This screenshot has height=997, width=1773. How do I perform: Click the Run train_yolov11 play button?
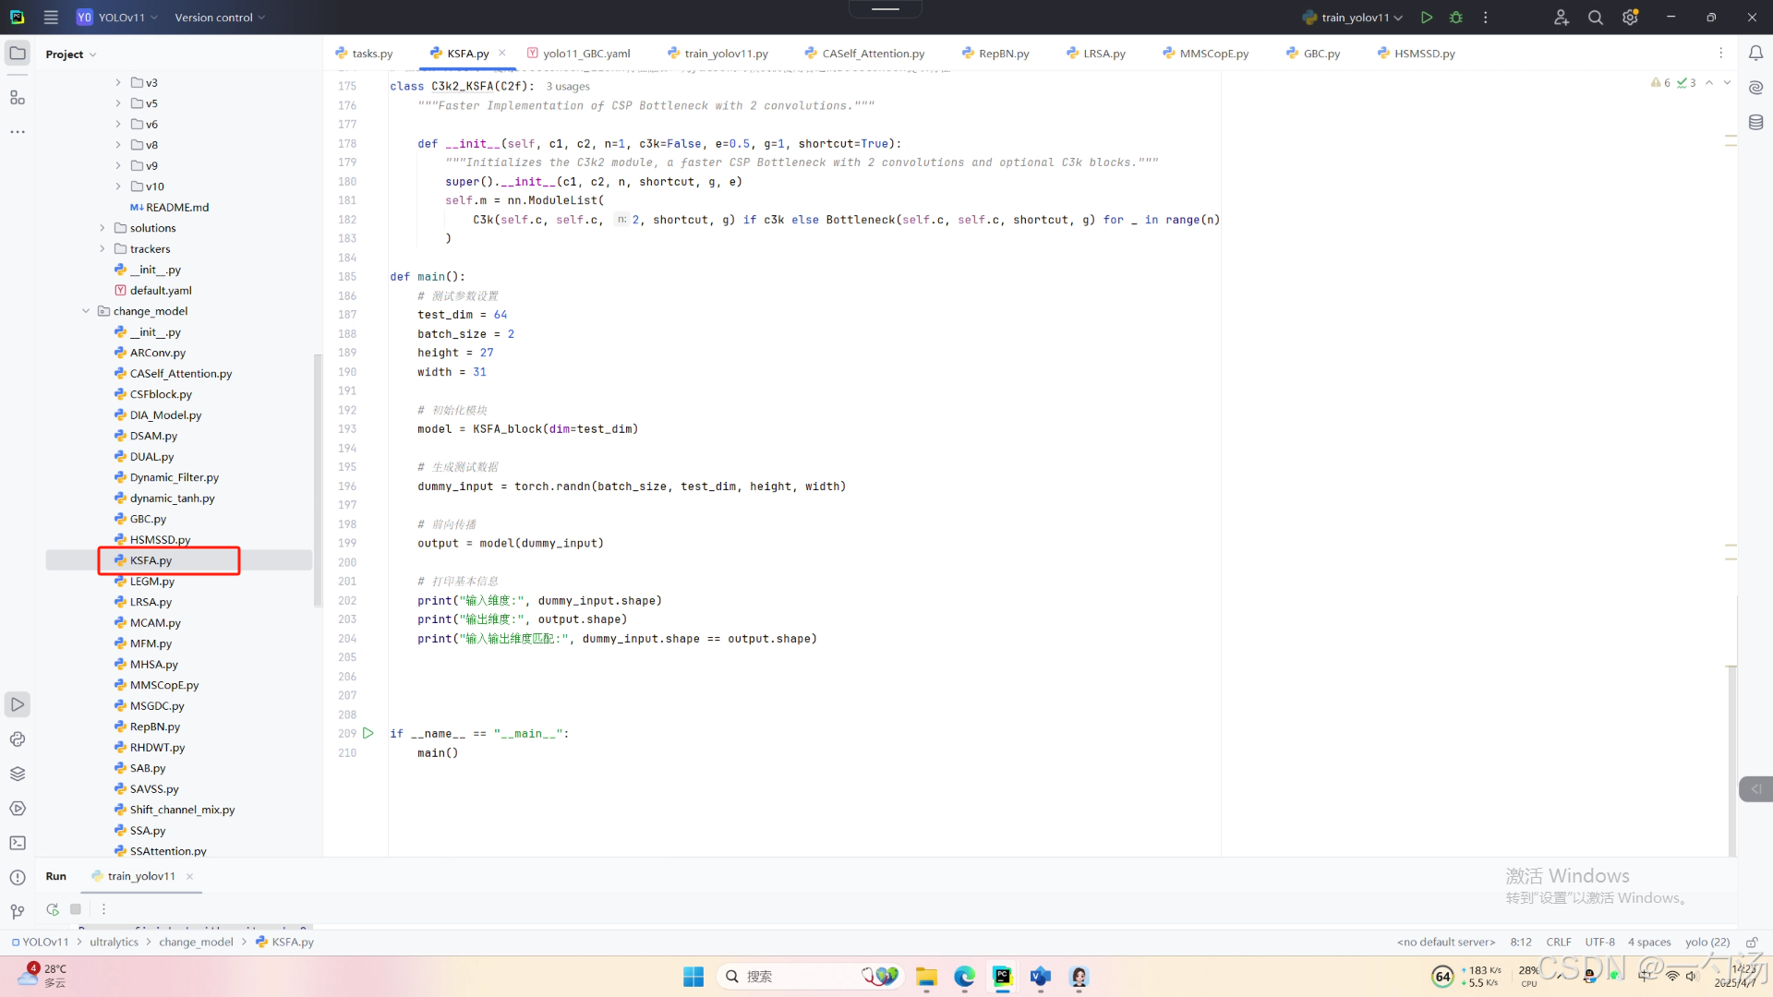pyautogui.click(x=1427, y=18)
